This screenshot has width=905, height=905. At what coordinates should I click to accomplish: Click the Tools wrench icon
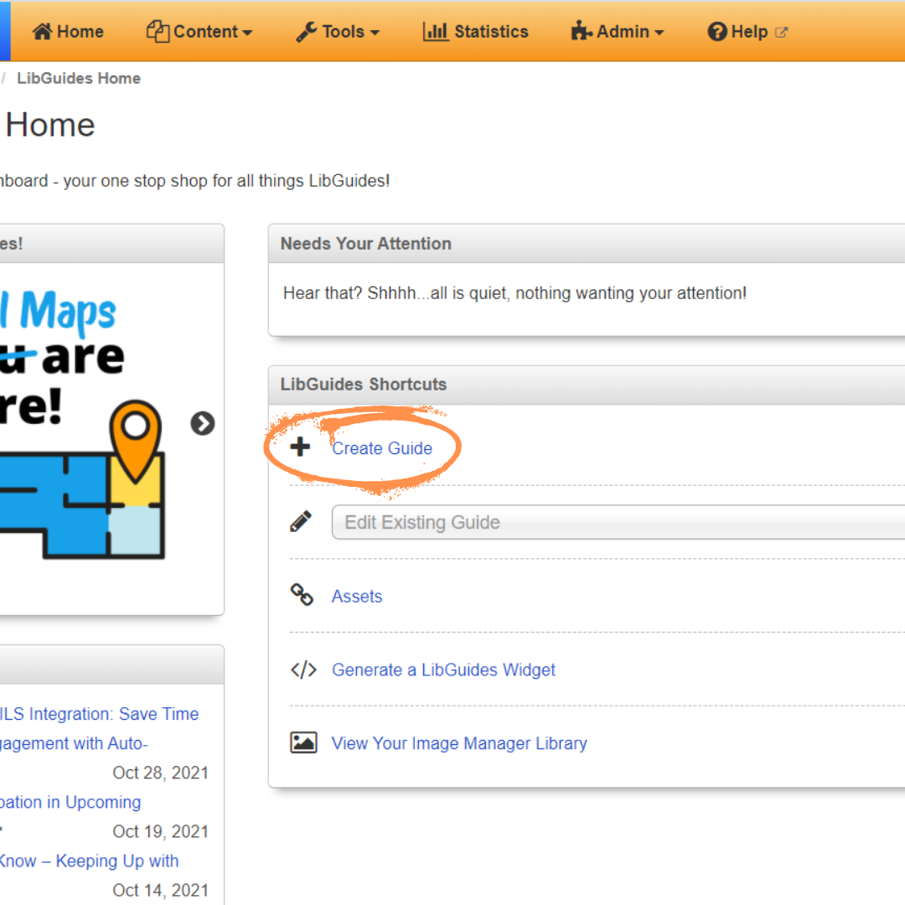click(307, 32)
